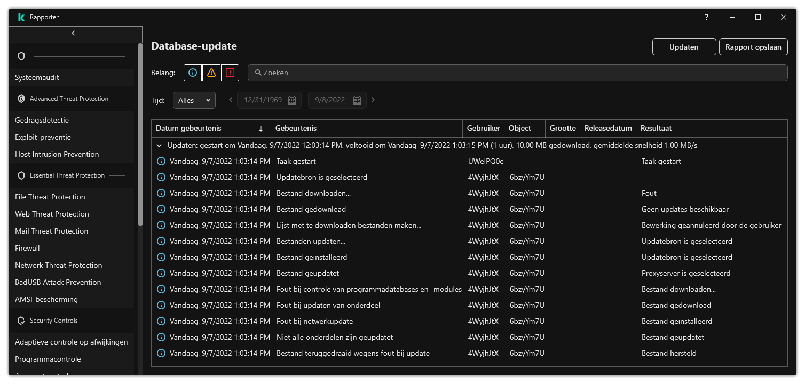Click info icon of 'Taak gestart' row
This screenshot has height=384, width=805.
click(161, 161)
